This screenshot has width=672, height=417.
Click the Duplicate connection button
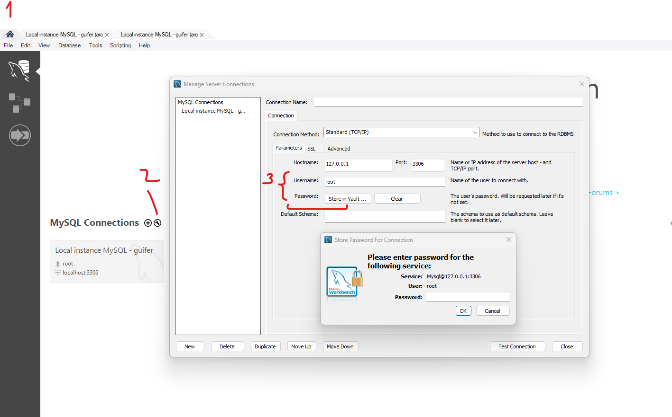(265, 346)
